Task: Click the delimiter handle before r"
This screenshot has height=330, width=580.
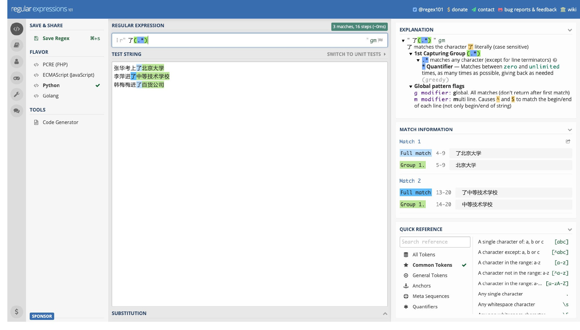Action: [x=117, y=40]
